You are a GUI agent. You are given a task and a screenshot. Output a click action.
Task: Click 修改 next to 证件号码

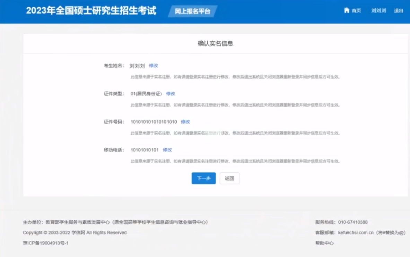point(186,122)
